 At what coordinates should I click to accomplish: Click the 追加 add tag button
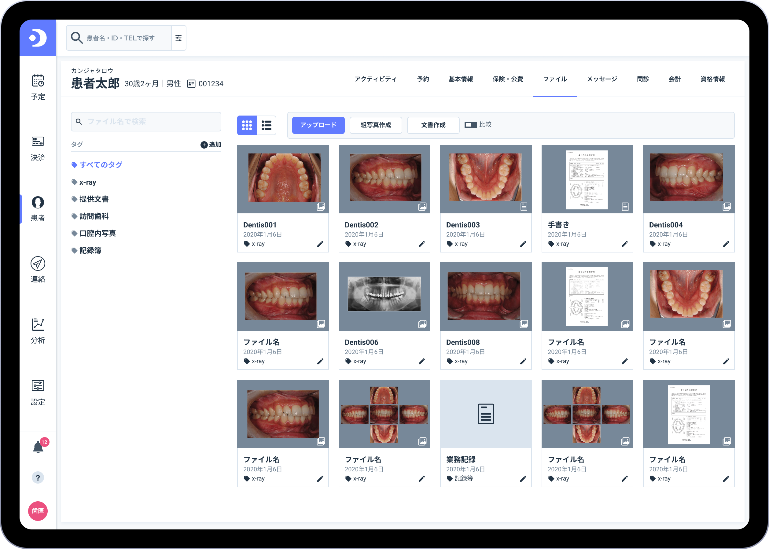coord(211,145)
